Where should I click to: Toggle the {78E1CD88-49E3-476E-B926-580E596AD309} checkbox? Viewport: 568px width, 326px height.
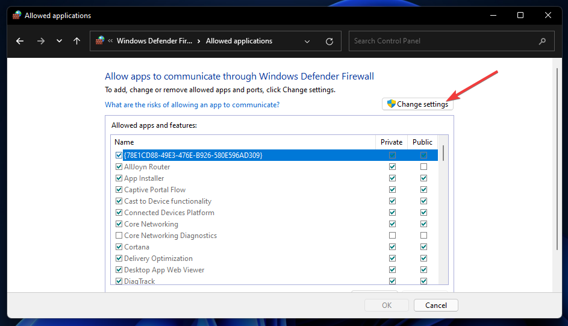click(x=119, y=155)
